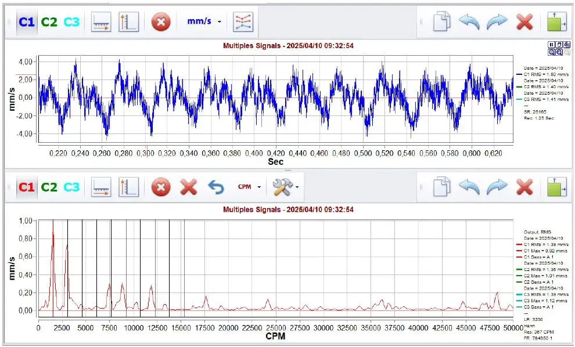Click the redo arrow in top-right toolbar
The height and width of the screenshot is (347, 575).
pyautogui.click(x=497, y=22)
